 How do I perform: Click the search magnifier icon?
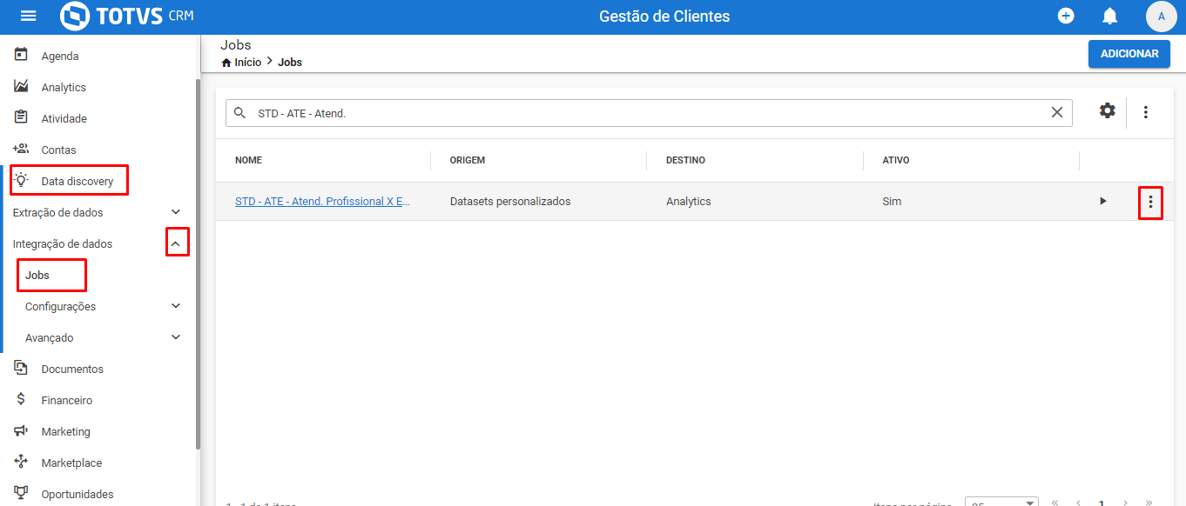point(239,113)
